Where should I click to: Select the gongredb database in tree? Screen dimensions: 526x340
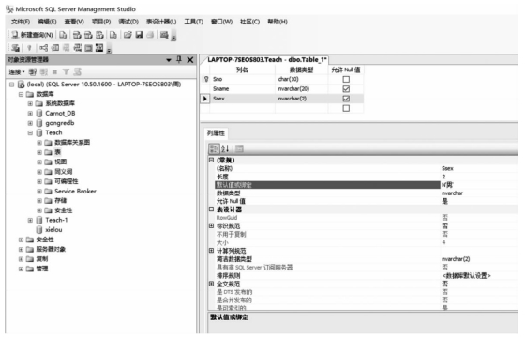(x=60, y=123)
